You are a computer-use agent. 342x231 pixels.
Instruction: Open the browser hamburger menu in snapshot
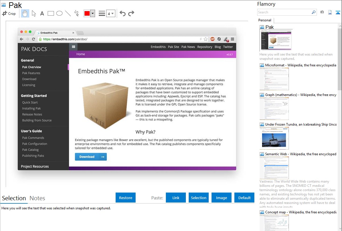(232, 39)
